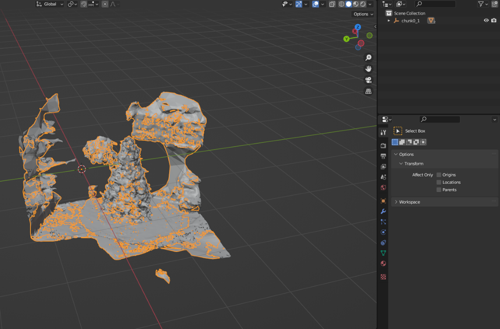500x329 pixels.
Task: Open the Tool properties tab
Action: click(x=383, y=132)
